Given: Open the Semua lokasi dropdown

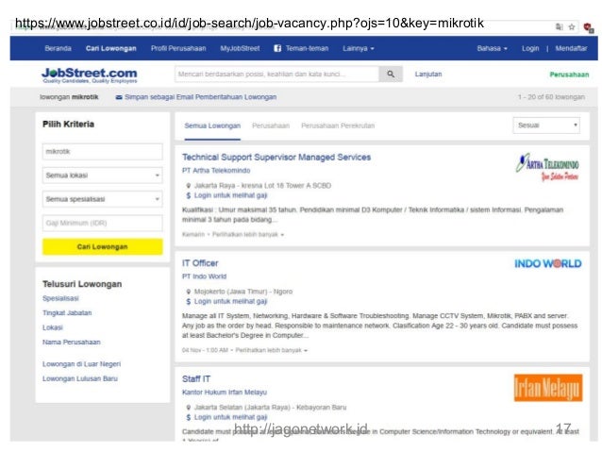Looking at the screenshot, I should (103, 176).
